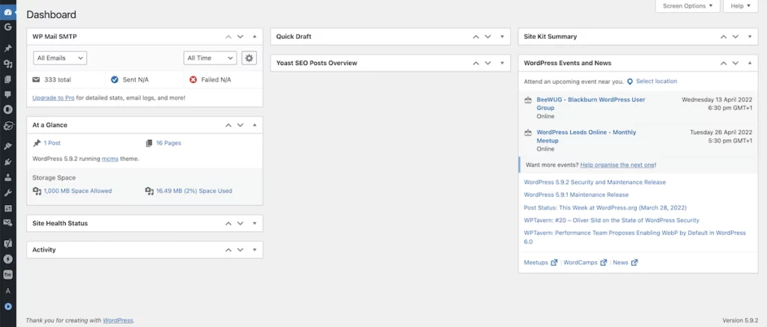Open 1,000 MB Space Allowed link

(x=78, y=191)
